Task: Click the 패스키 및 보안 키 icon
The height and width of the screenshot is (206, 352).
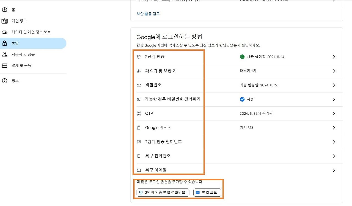Action: (x=139, y=71)
